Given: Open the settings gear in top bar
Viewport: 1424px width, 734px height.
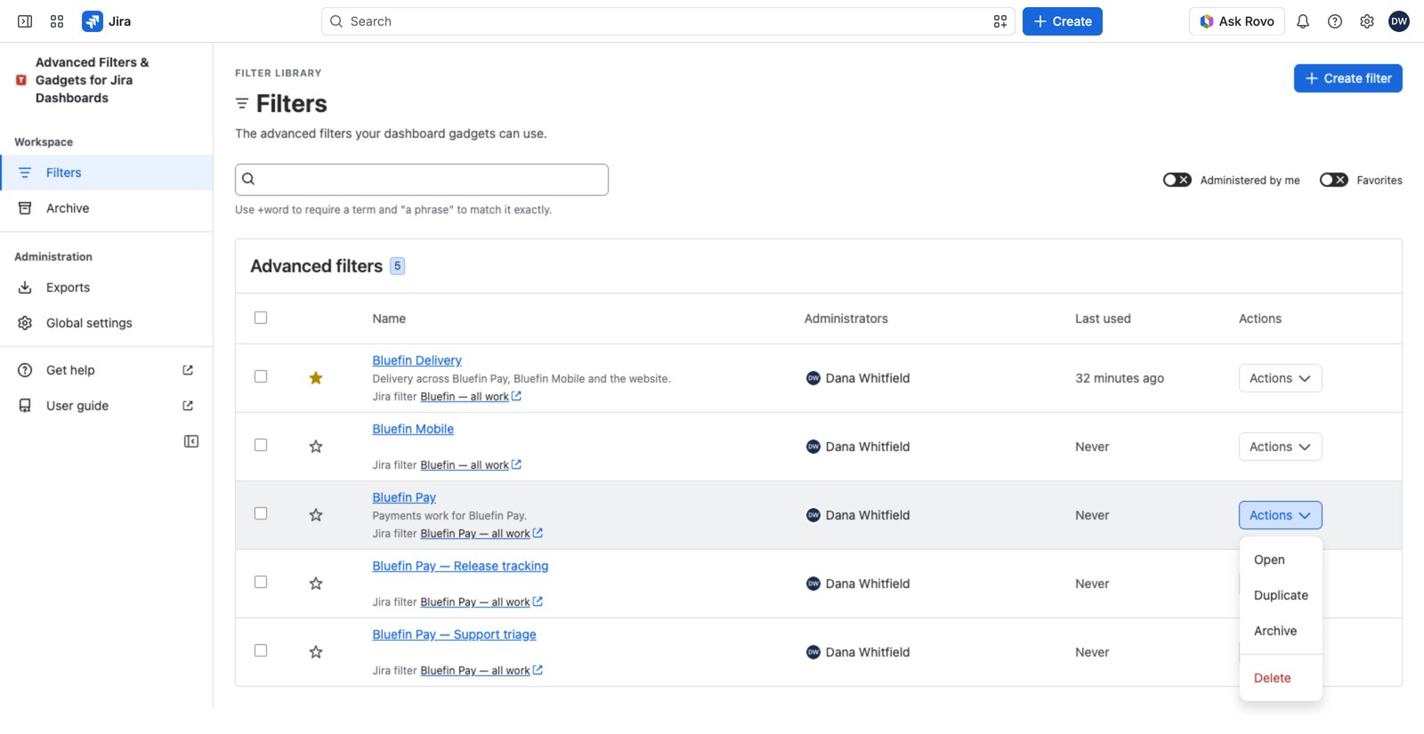Looking at the screenshot, I should click(1367, 21).
